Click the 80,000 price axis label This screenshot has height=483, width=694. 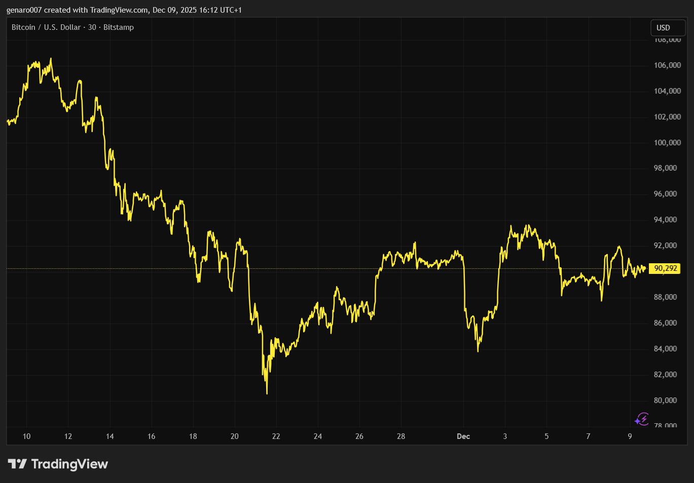click(x=665, y=400)
